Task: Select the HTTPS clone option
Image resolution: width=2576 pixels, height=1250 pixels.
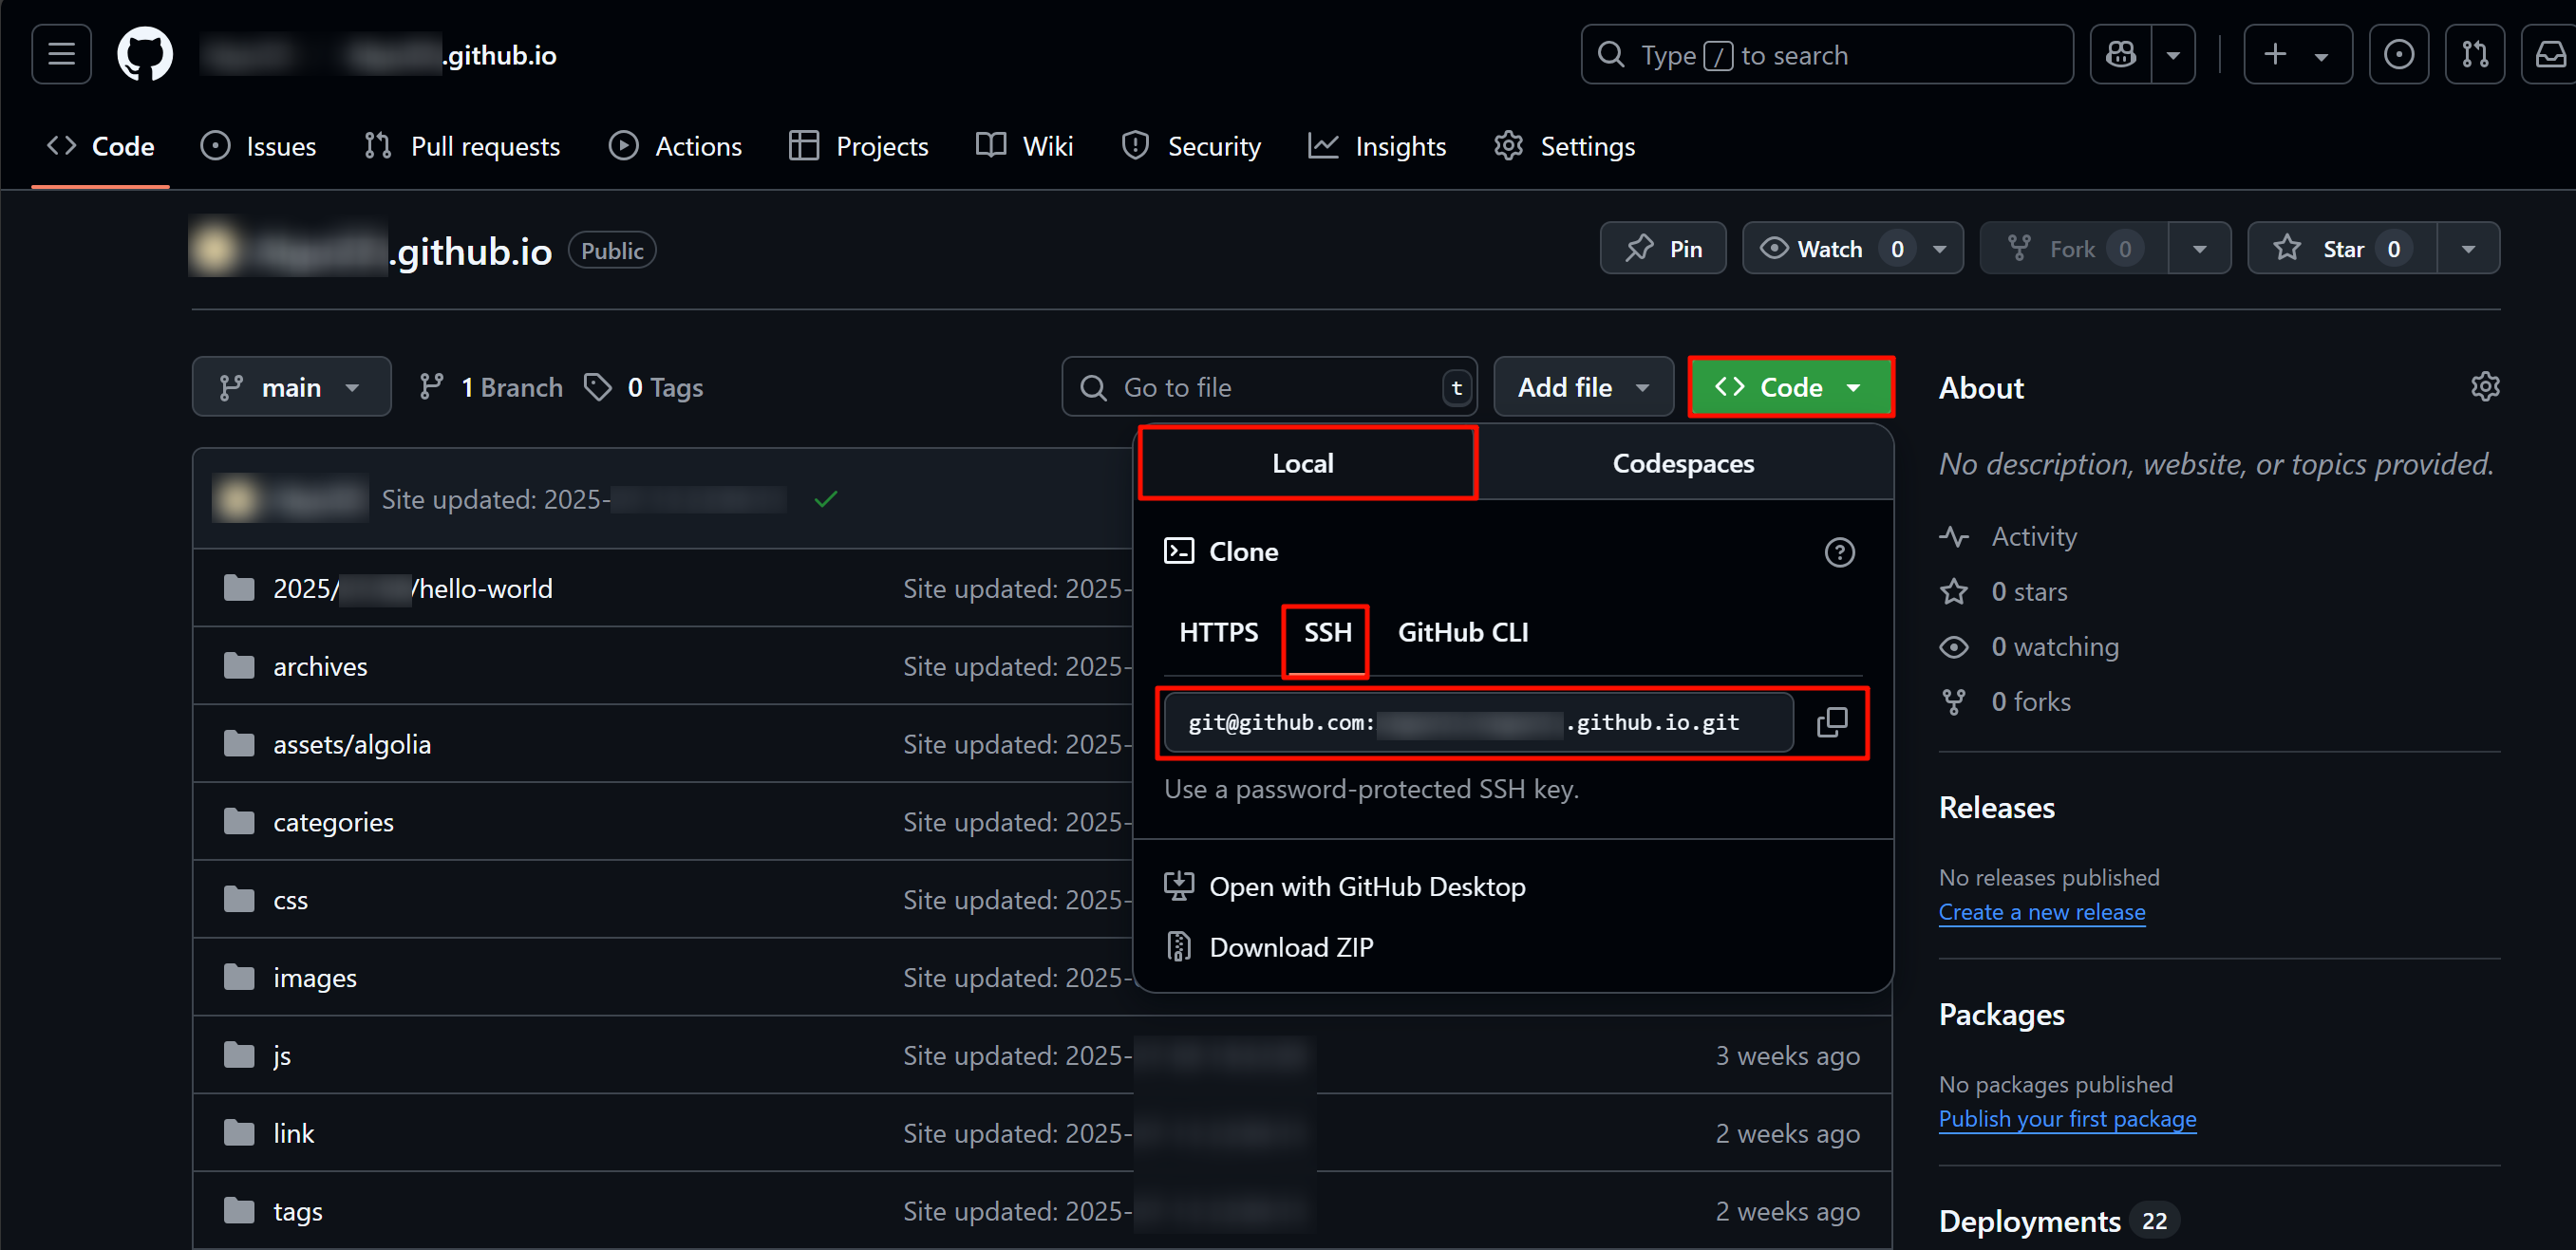Action: click(x=1218, y=632)
